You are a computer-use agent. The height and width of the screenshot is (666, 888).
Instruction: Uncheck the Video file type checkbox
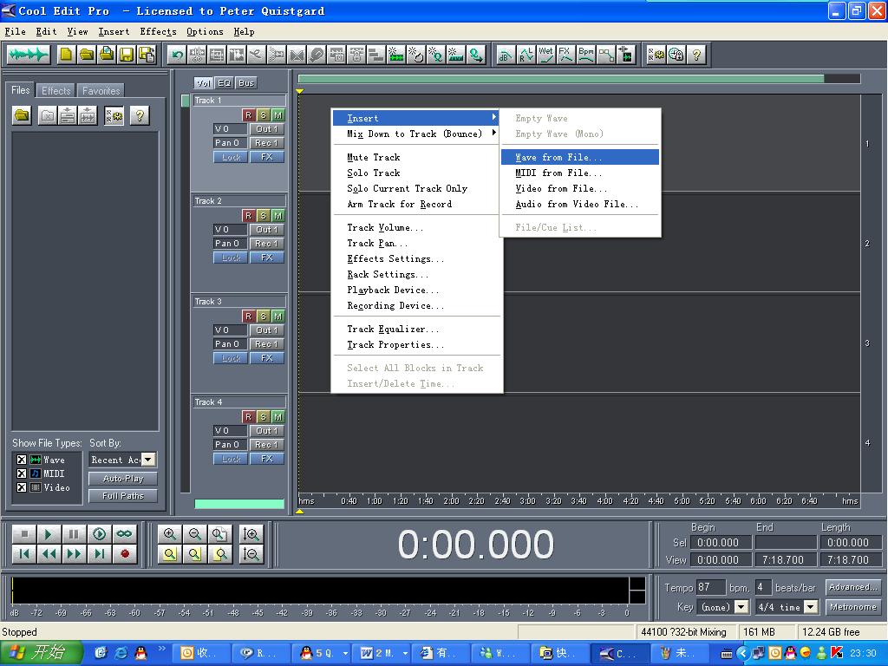pos(22,487)
